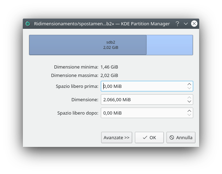Select the sdb2 partition block
Viewport: 222px width, 174px height.
[88, 45]
